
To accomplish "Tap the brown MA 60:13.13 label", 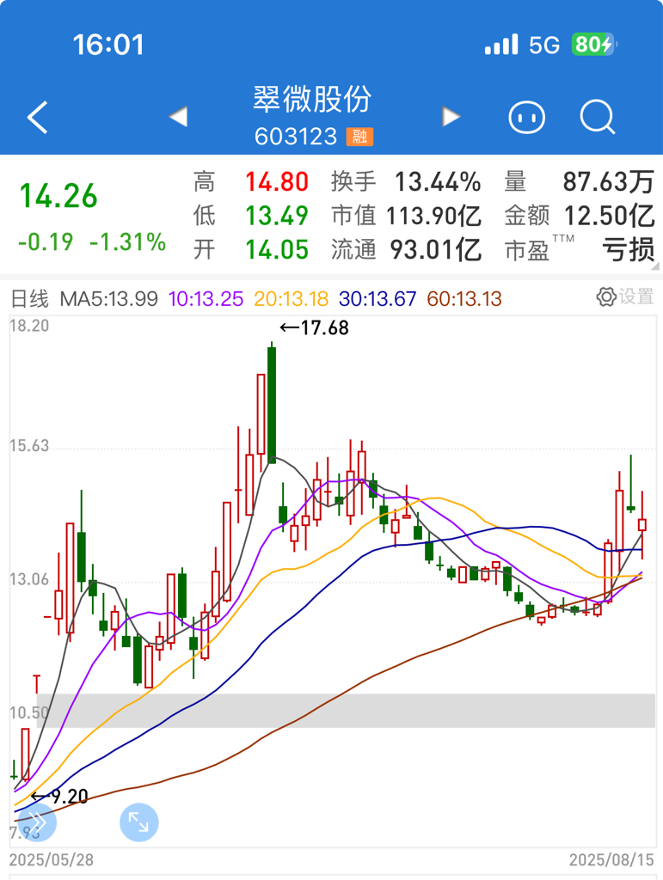I will point(464,298).
